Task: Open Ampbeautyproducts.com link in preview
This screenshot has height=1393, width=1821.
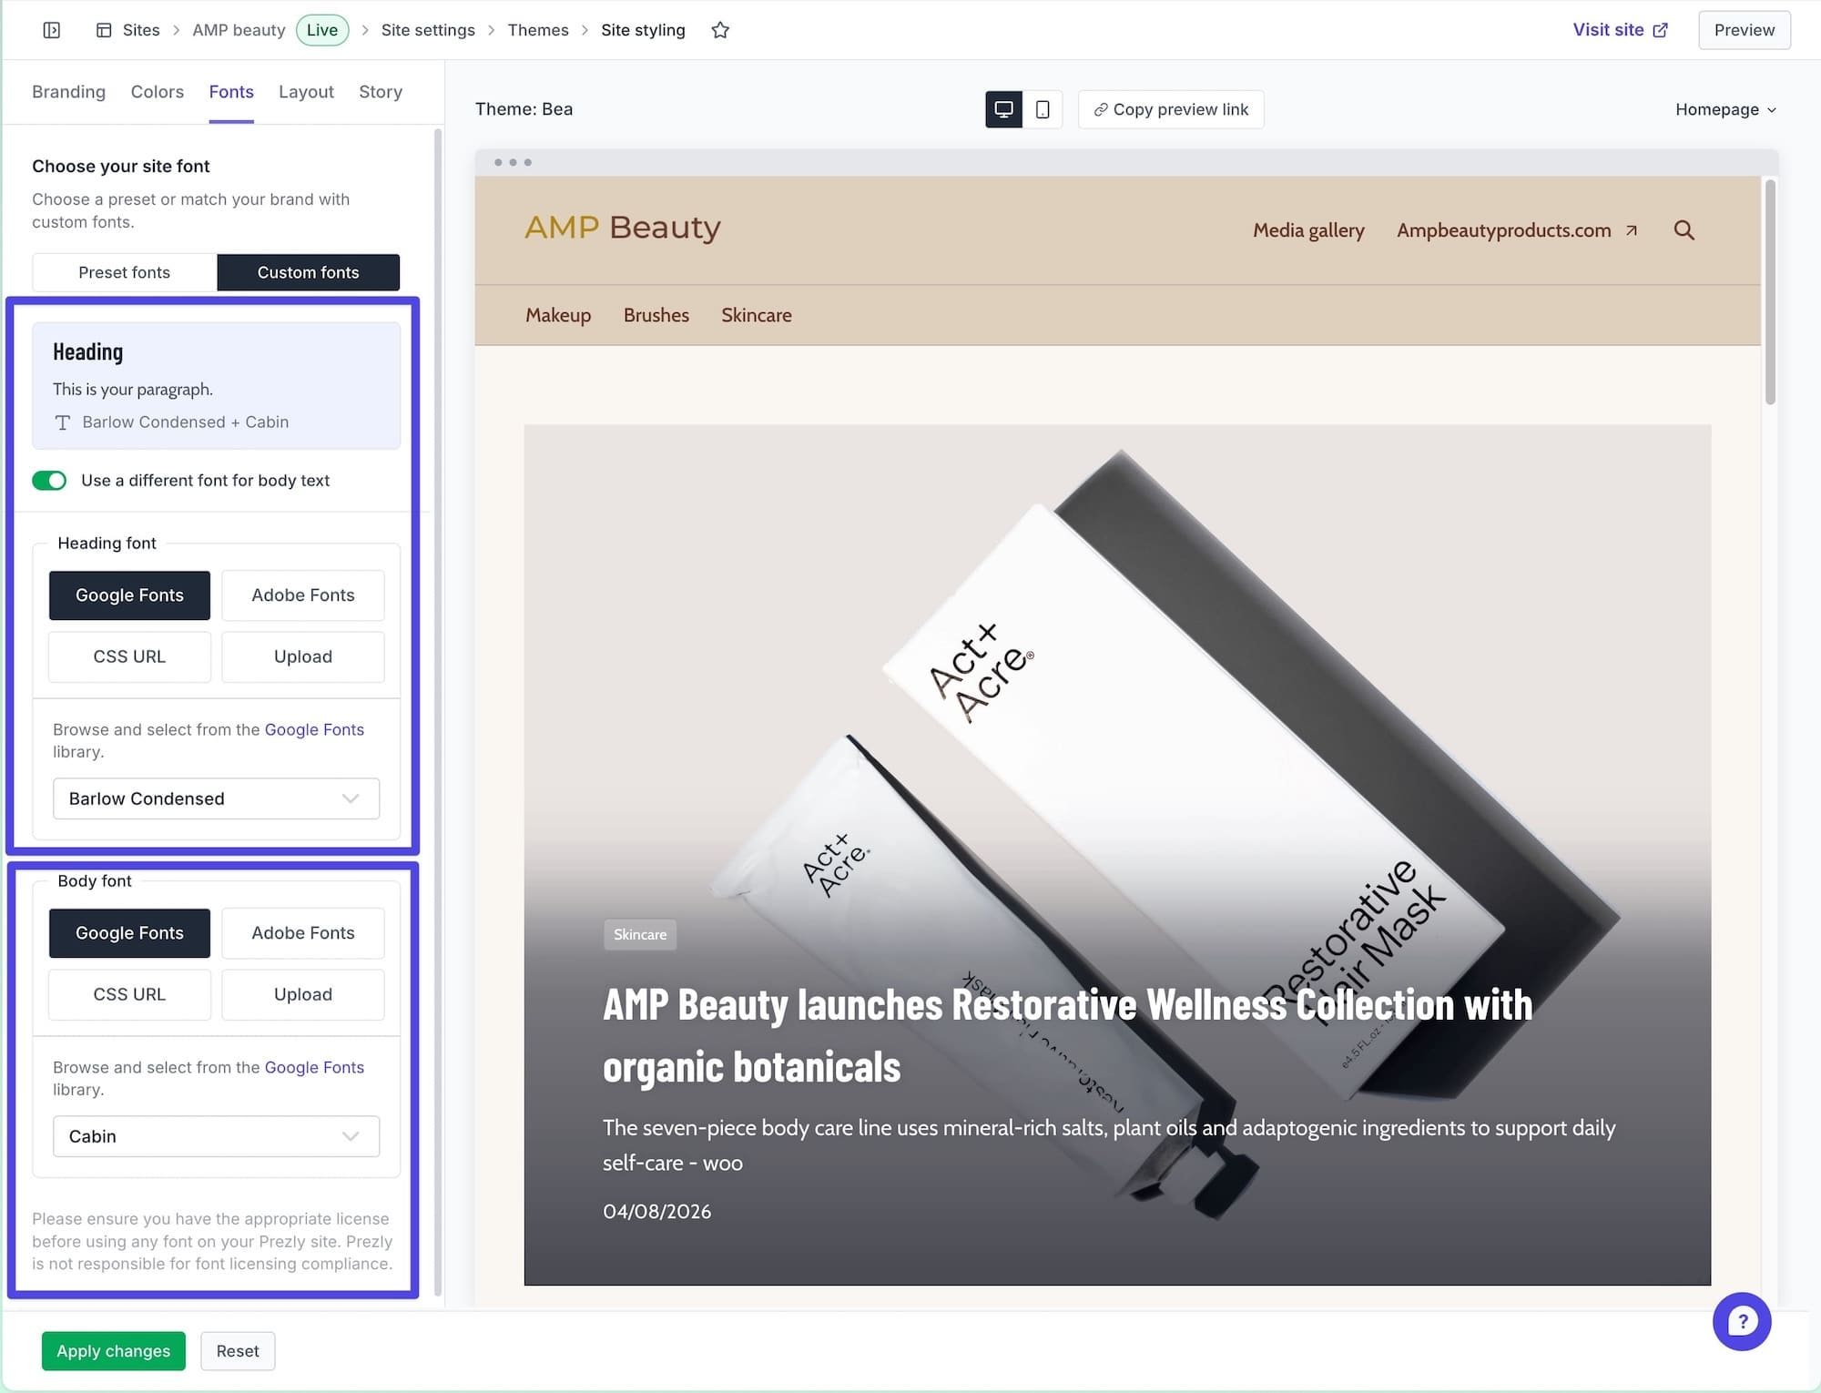Action: (1517, 230)
